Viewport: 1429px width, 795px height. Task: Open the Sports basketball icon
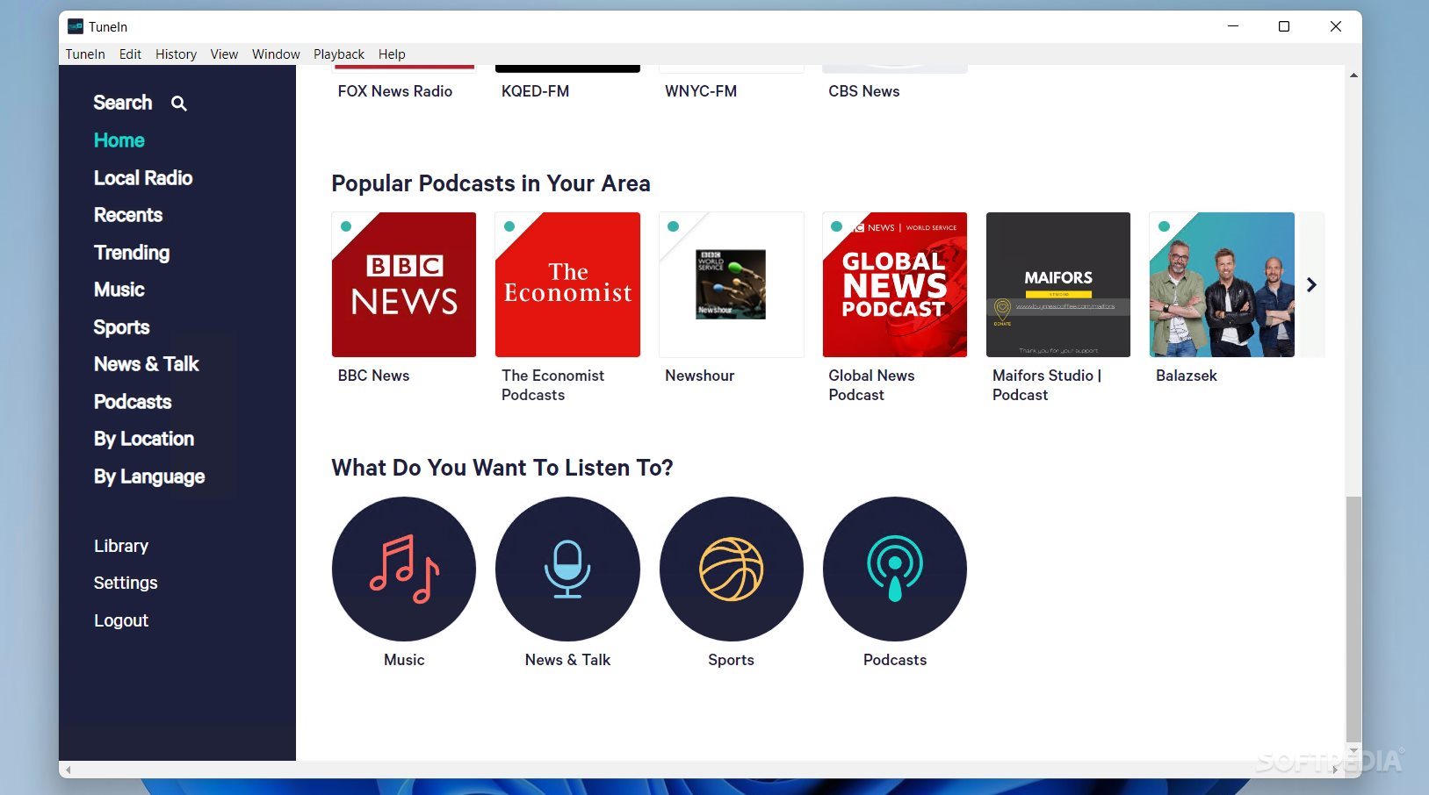click(731, 569)
